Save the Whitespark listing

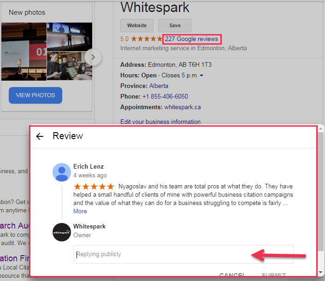[x=175, y=25]
